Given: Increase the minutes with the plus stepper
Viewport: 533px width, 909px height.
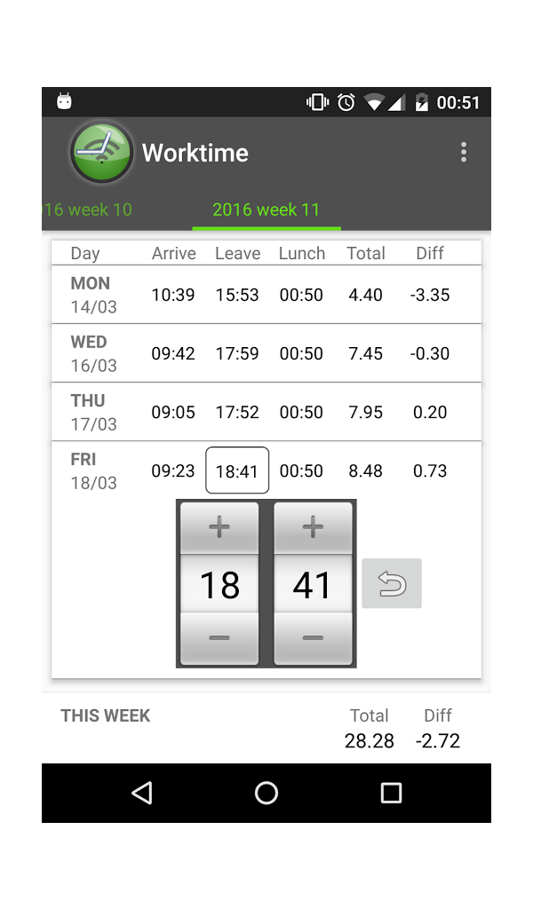Looking at the screenshot, I should pos(313,526).
